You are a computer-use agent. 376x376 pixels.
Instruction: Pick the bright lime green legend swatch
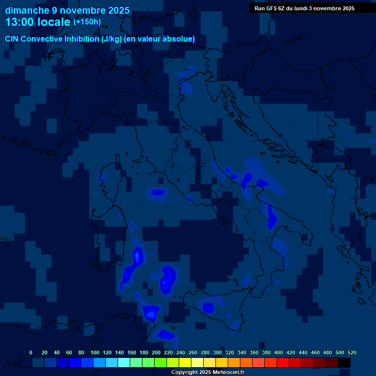pyautogui.click(x=161, y=362)
